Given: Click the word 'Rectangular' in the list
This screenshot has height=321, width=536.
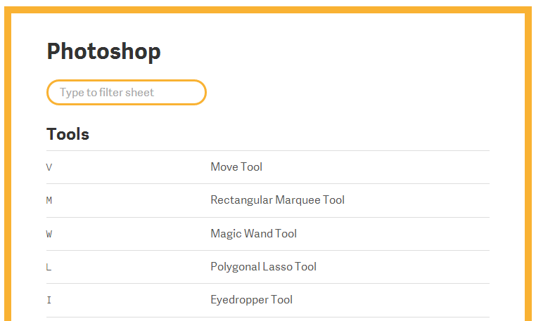Looking at the screenshot, I should click(x=241, y=200).
